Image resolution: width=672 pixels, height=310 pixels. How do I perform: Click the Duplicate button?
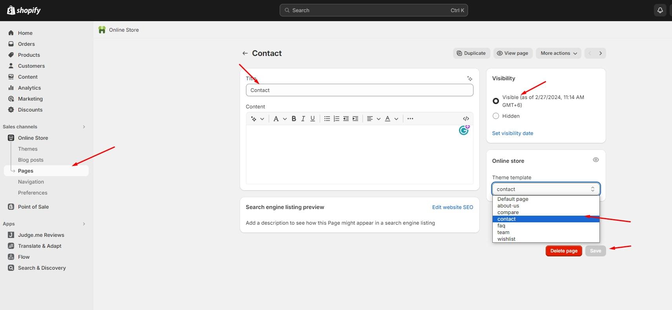[472, 53]
